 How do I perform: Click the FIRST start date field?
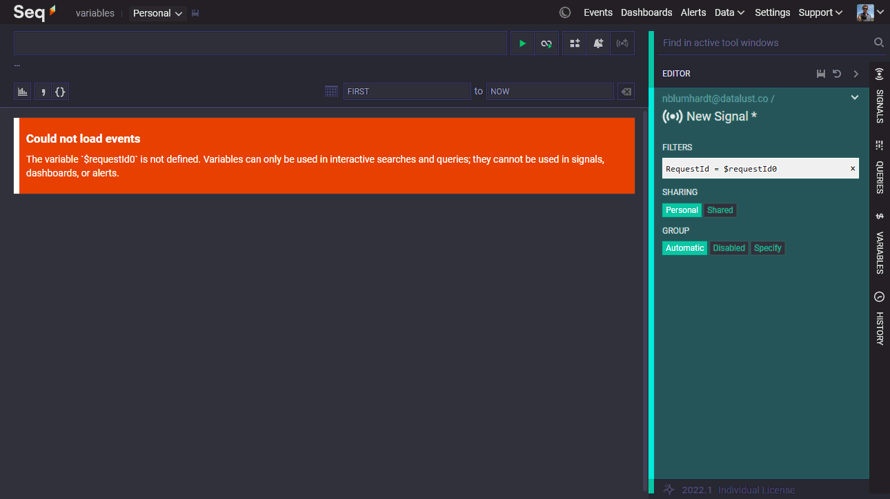click(407, 91)
